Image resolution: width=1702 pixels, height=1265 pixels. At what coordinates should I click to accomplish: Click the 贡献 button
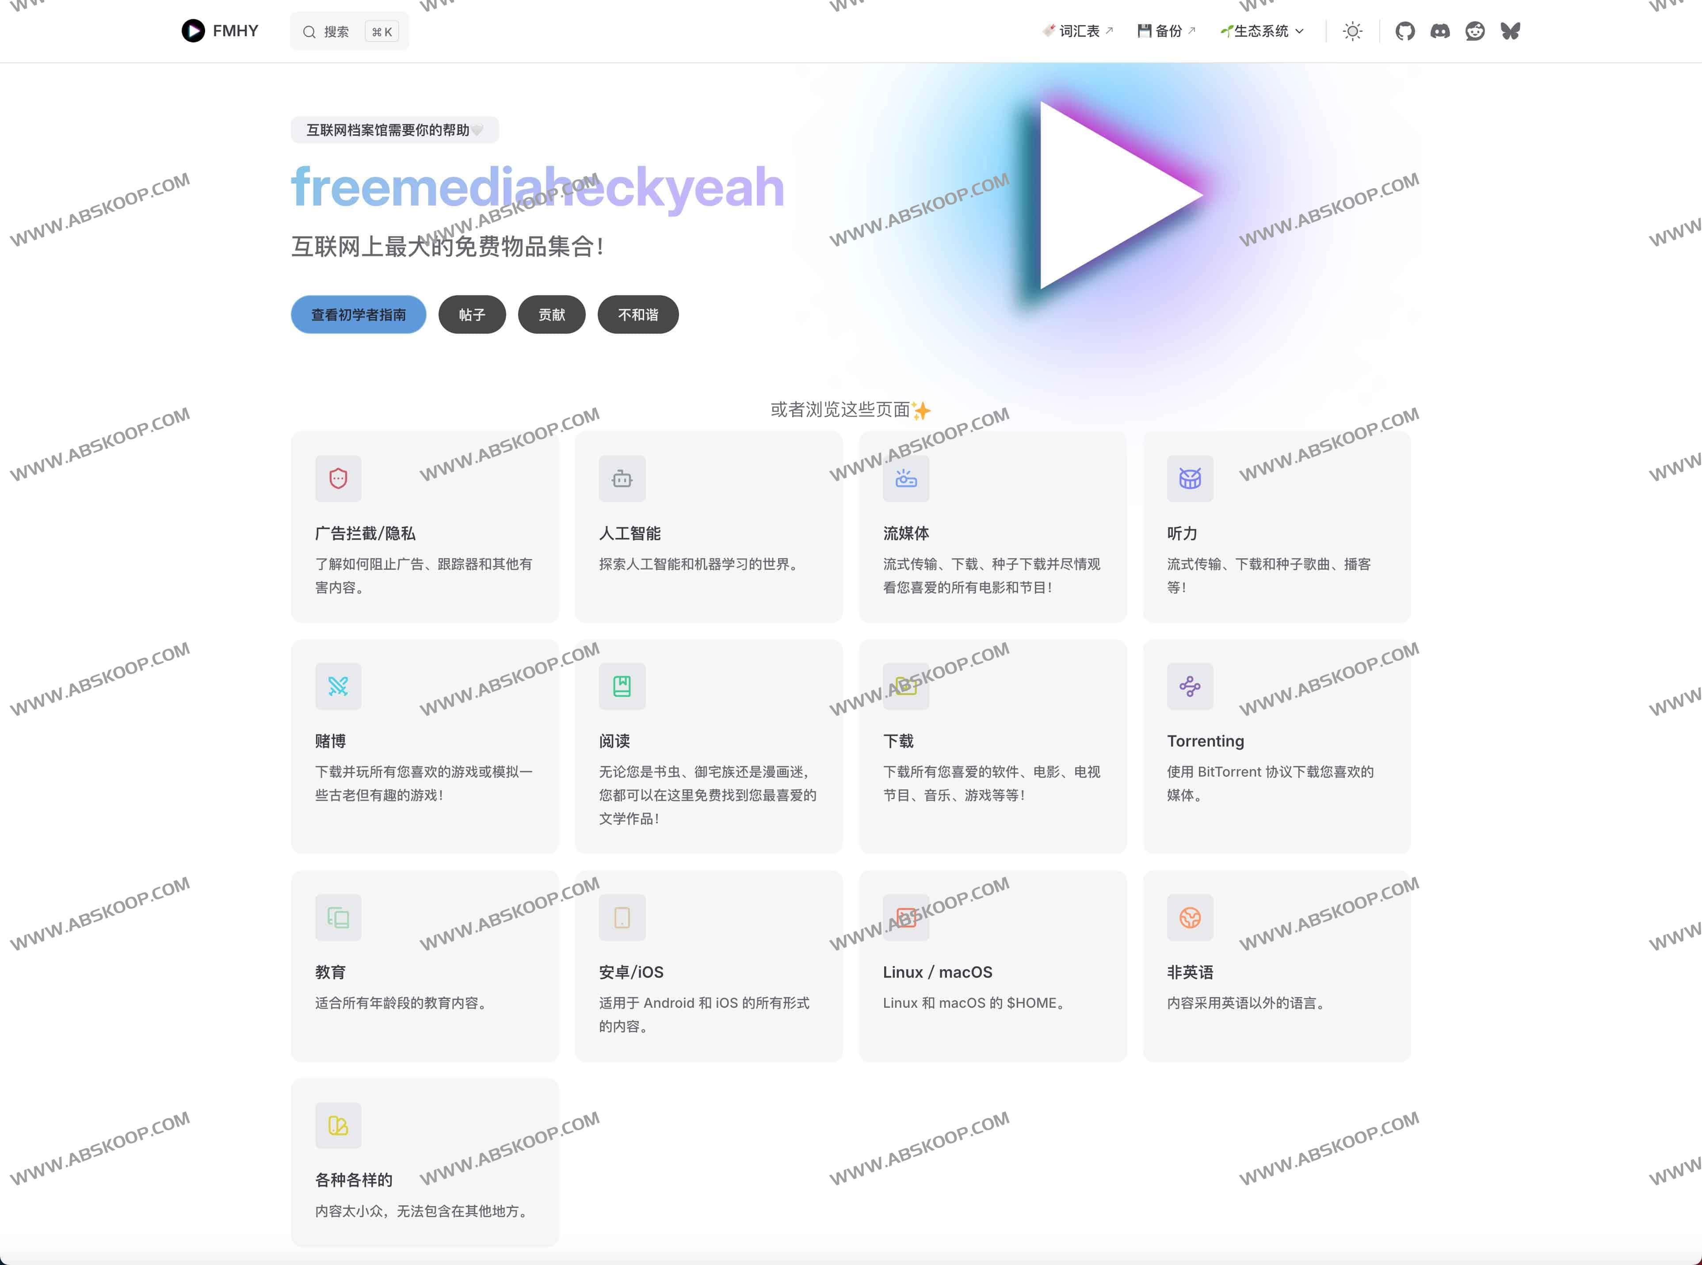(x=552, y=315)
